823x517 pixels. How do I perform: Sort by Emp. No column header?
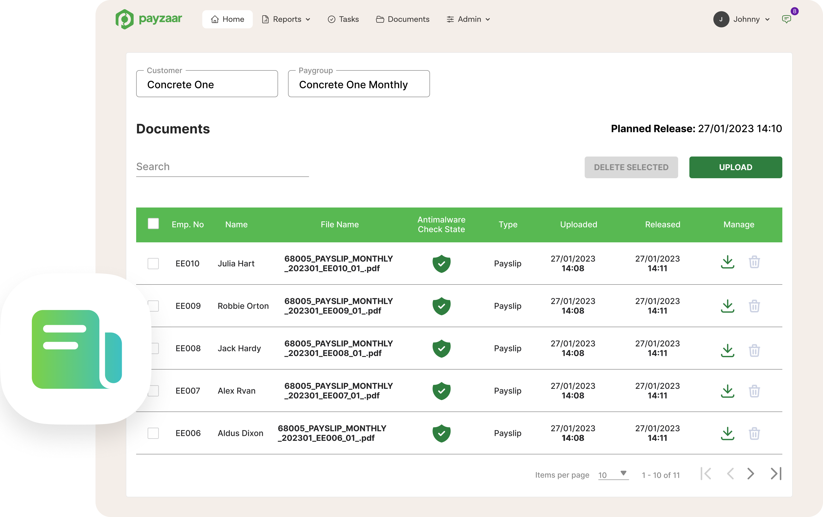pyautogui.click(x=188, y=224)
